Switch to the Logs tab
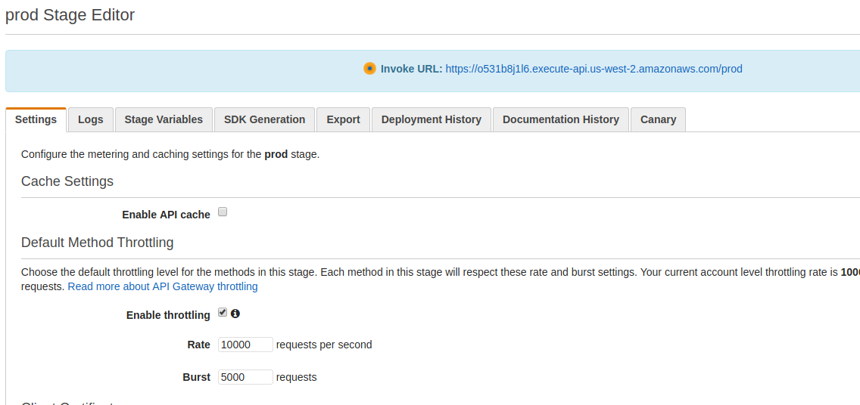 (x=91, y=119)
